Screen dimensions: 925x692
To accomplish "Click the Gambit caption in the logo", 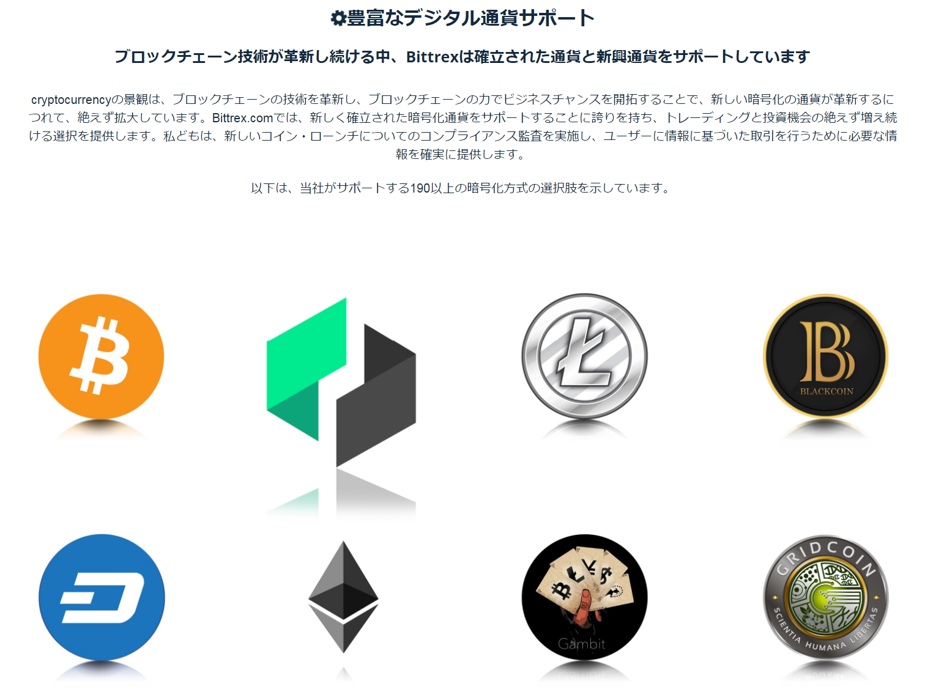I will click(582, 644).
